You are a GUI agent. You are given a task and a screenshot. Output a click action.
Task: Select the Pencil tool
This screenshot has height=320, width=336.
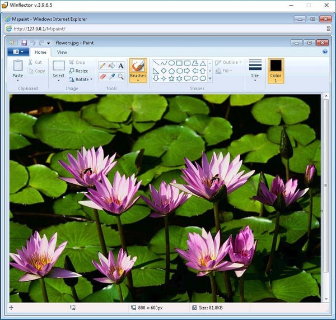pos(102,66)
